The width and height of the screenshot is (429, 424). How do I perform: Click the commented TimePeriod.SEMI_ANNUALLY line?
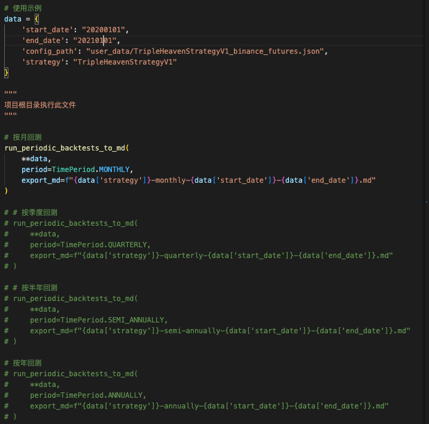coord(99,320)
